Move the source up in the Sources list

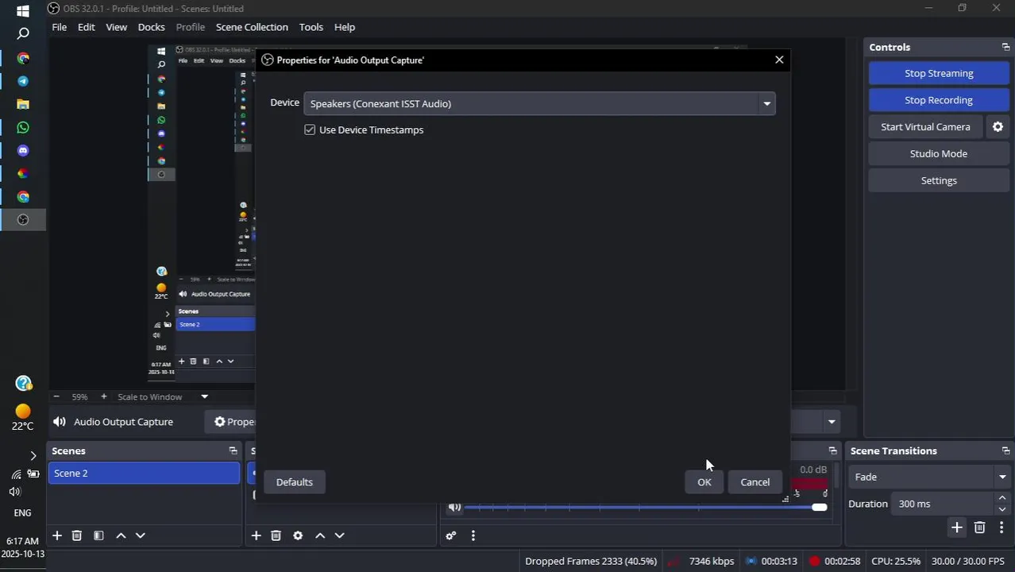[320, 536]
